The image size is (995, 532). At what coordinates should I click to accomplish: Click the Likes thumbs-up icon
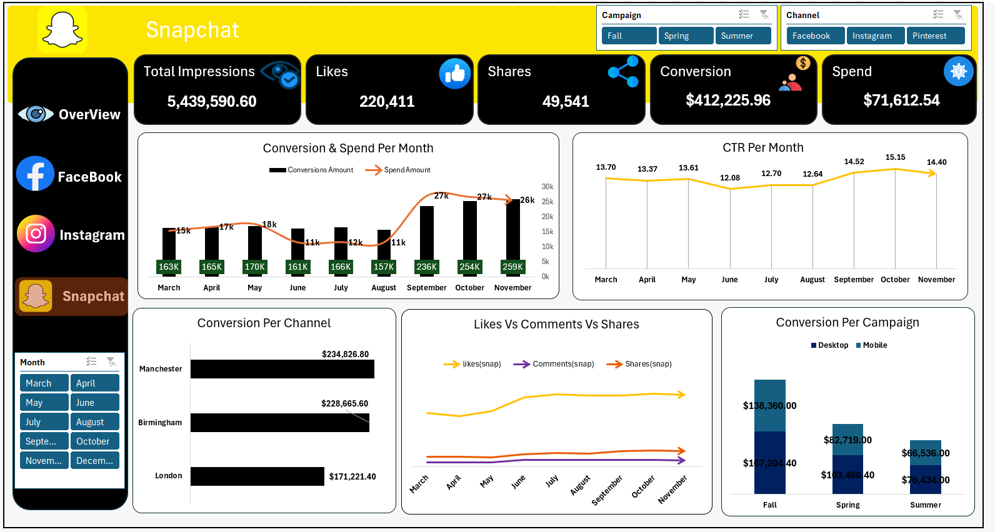454,74
